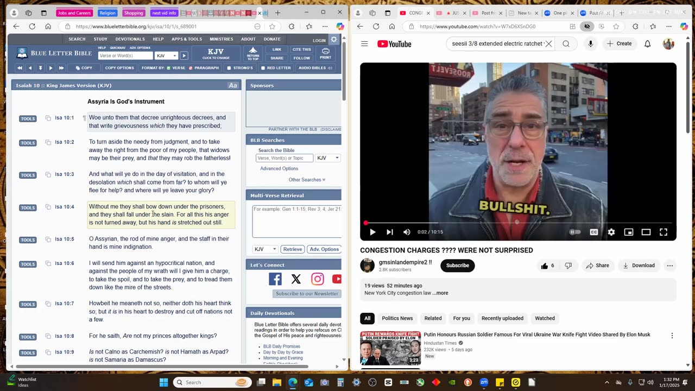Expand video description with more
This screenshot has height=391, width=695.
point(440,293)
